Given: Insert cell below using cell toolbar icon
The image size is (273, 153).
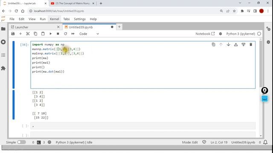Looking at the screenshot, I should 244,45.
